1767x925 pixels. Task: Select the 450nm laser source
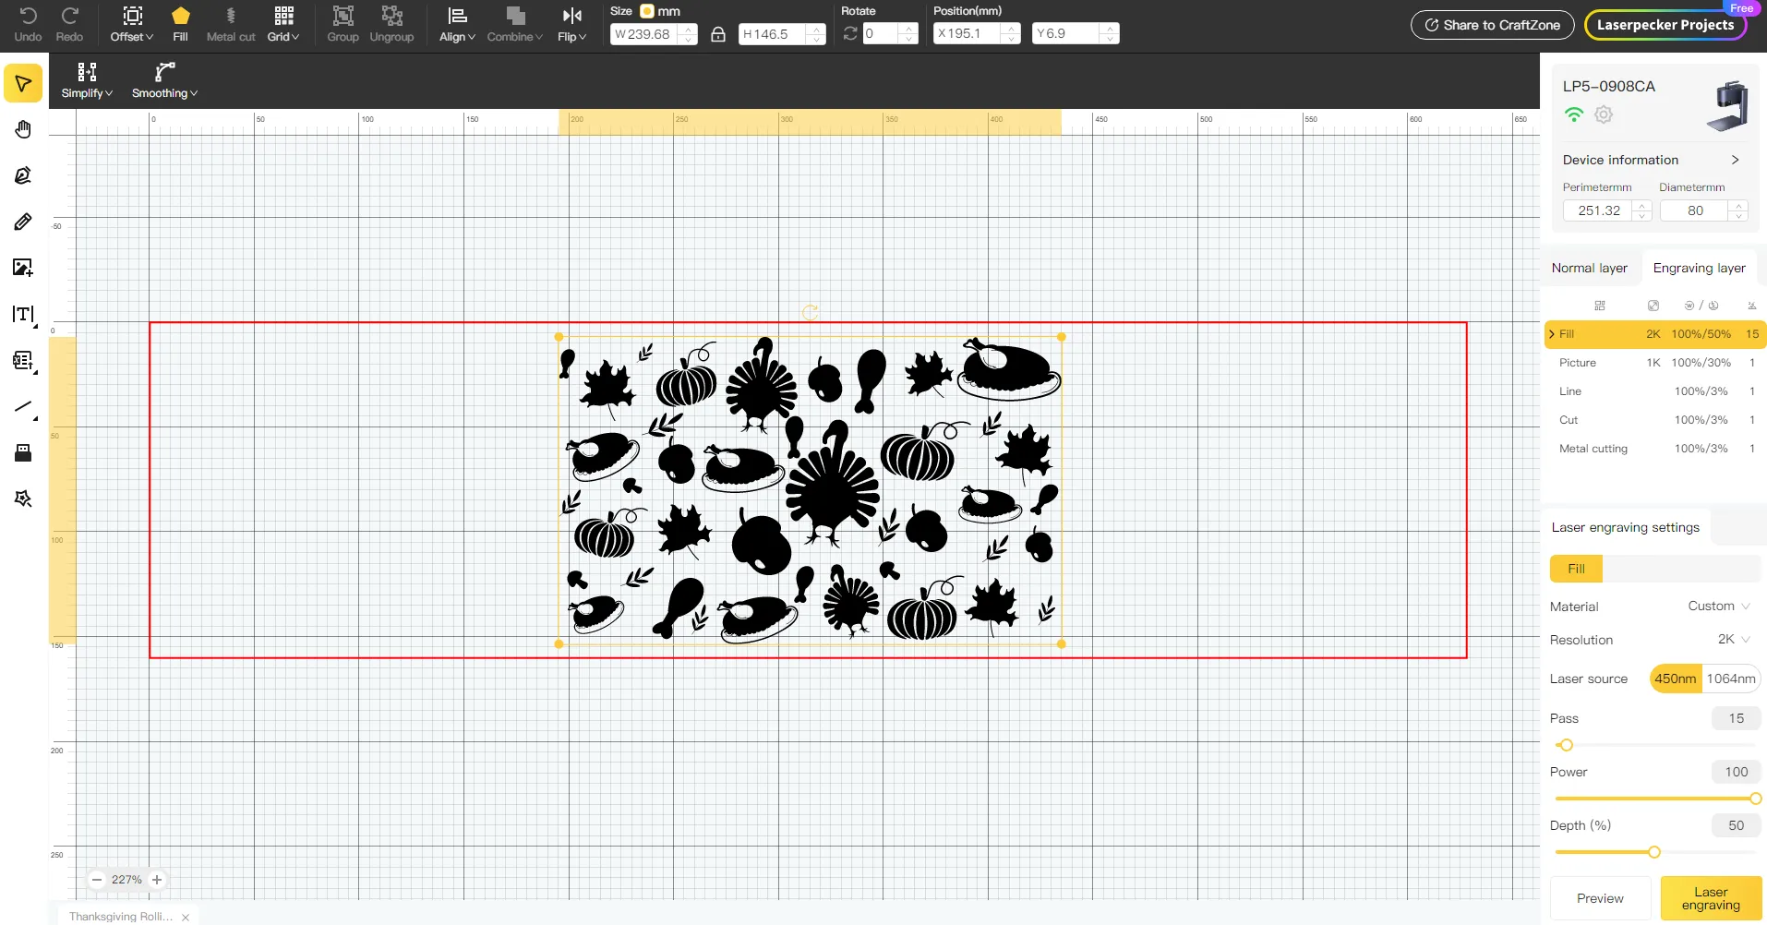1675,679
